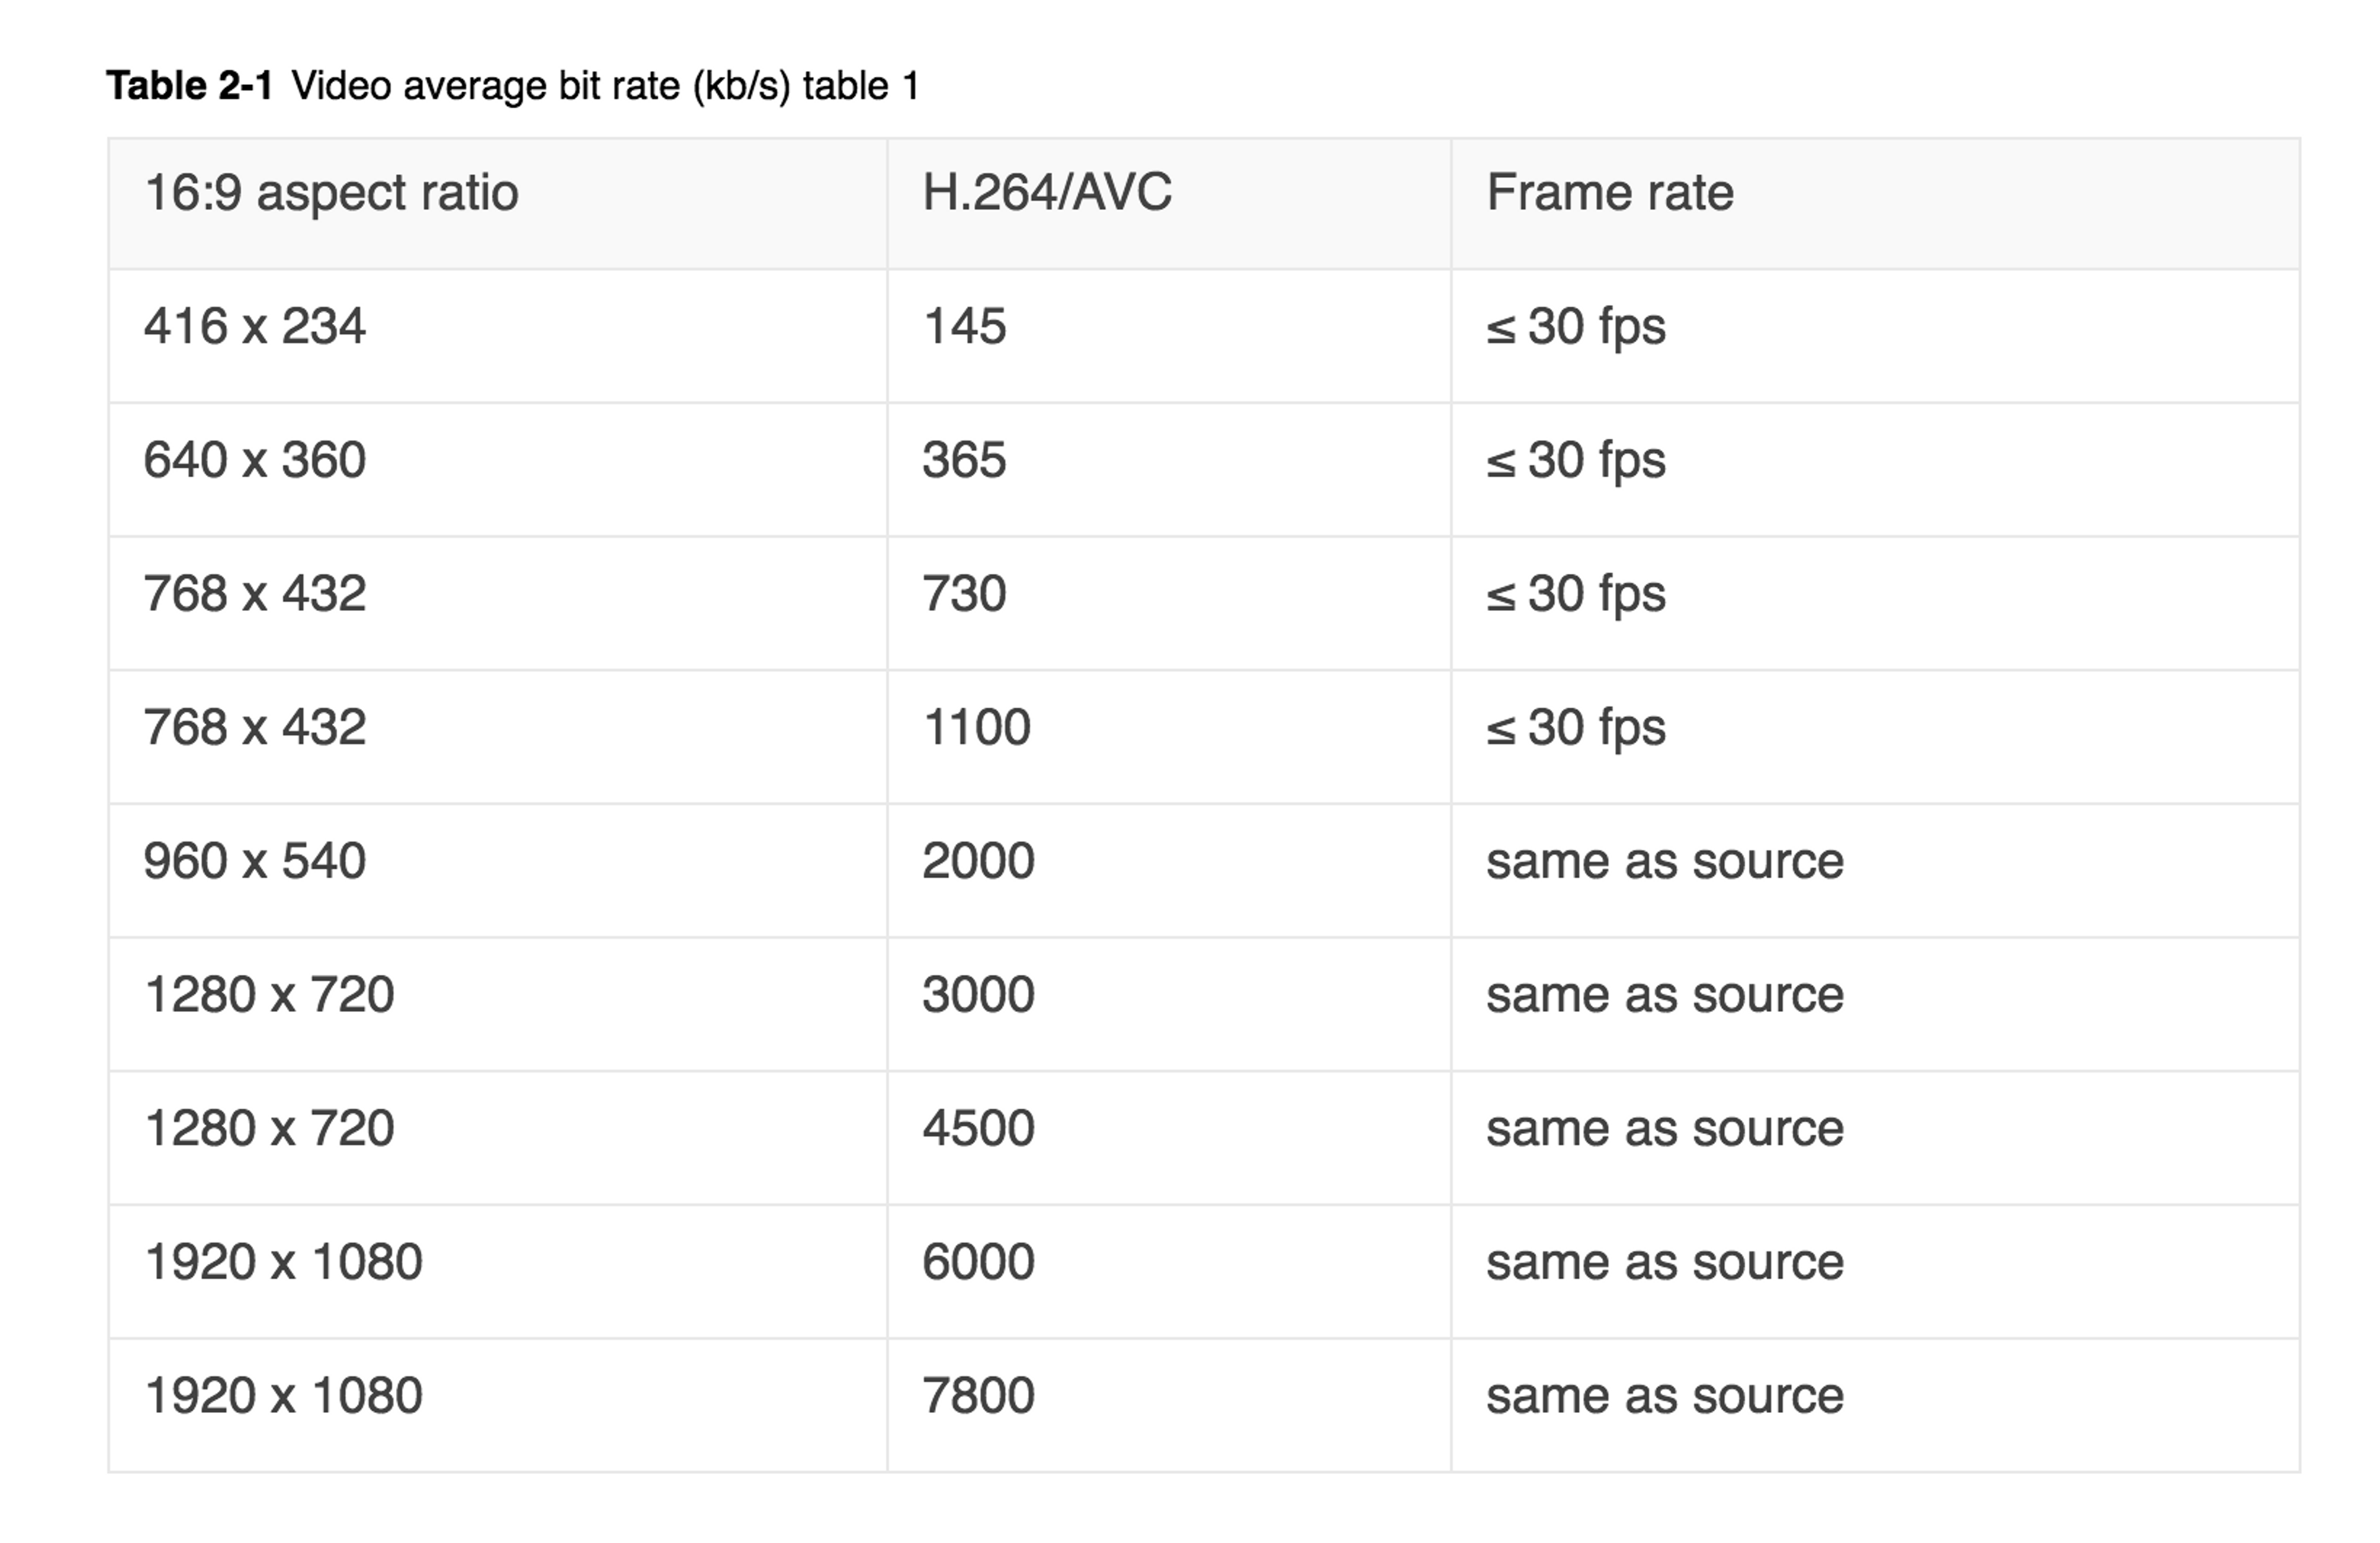This screenshot has height=1543, width=2380.
Task: Click 'same as source' in the 7800 row
Action: click(x=1665, y=1396)
